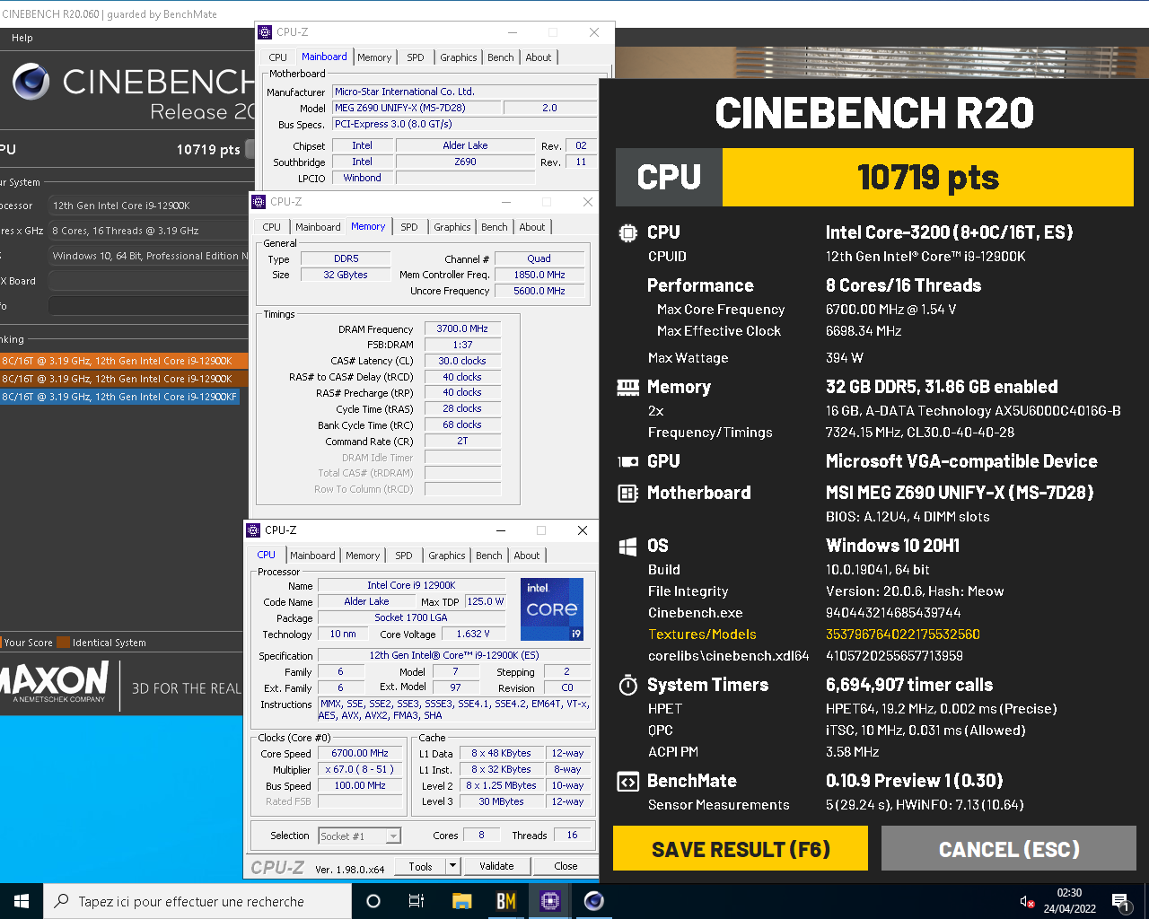Click the Windows Start button
The image size is (1149, 919).
point(22,901)
